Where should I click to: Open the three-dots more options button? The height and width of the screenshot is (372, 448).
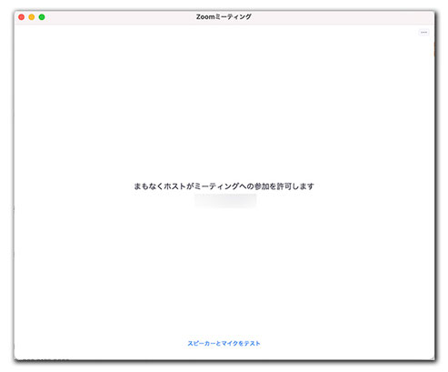coord(423,32)
